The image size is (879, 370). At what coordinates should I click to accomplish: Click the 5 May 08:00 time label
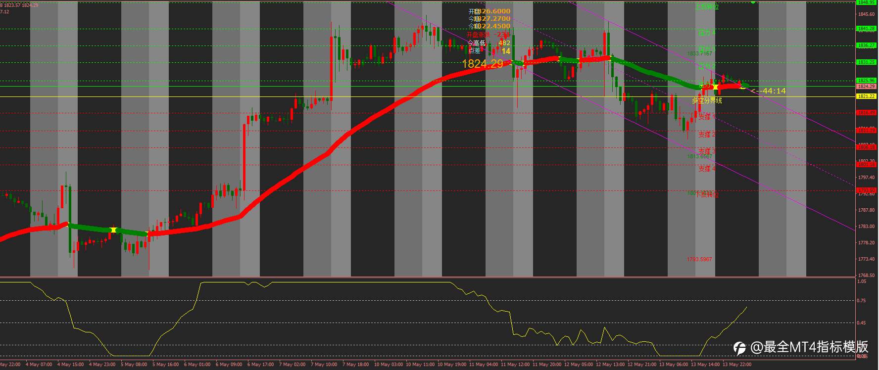pyautogui.click(x=134, y=365)
